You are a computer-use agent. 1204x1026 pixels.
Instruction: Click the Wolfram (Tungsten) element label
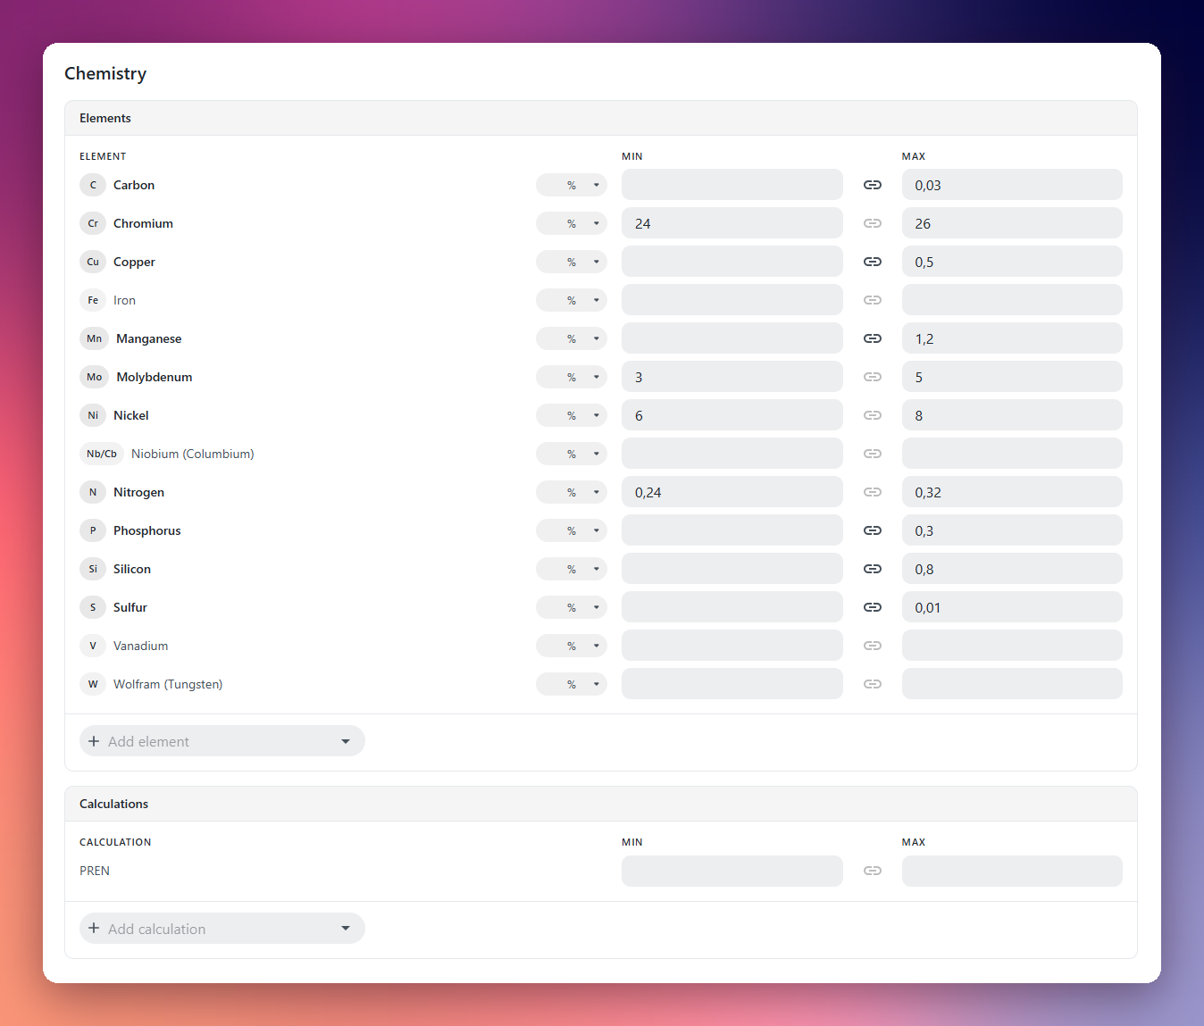coord(168,684)
